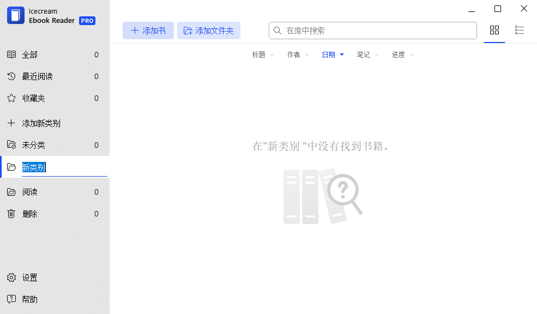Image resolution: width=537 pixels, height=314 pixels.
Task: Toggle sorting by 作者 author
Action: click(293, 55)
